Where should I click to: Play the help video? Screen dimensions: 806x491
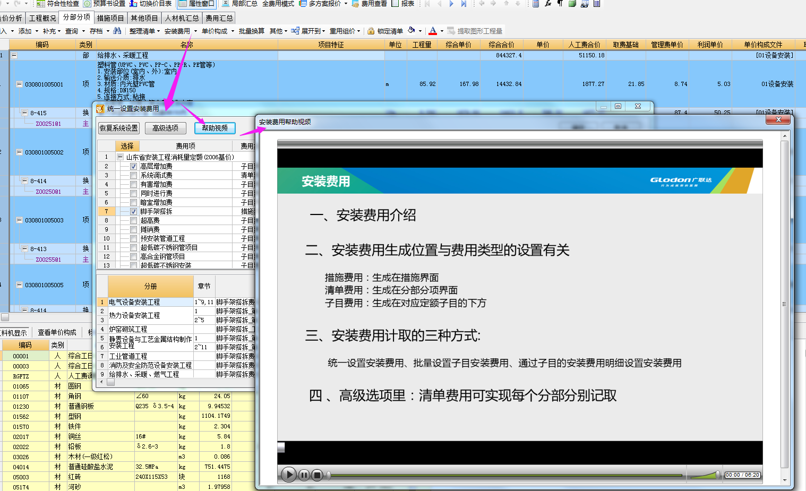point(288,475)
